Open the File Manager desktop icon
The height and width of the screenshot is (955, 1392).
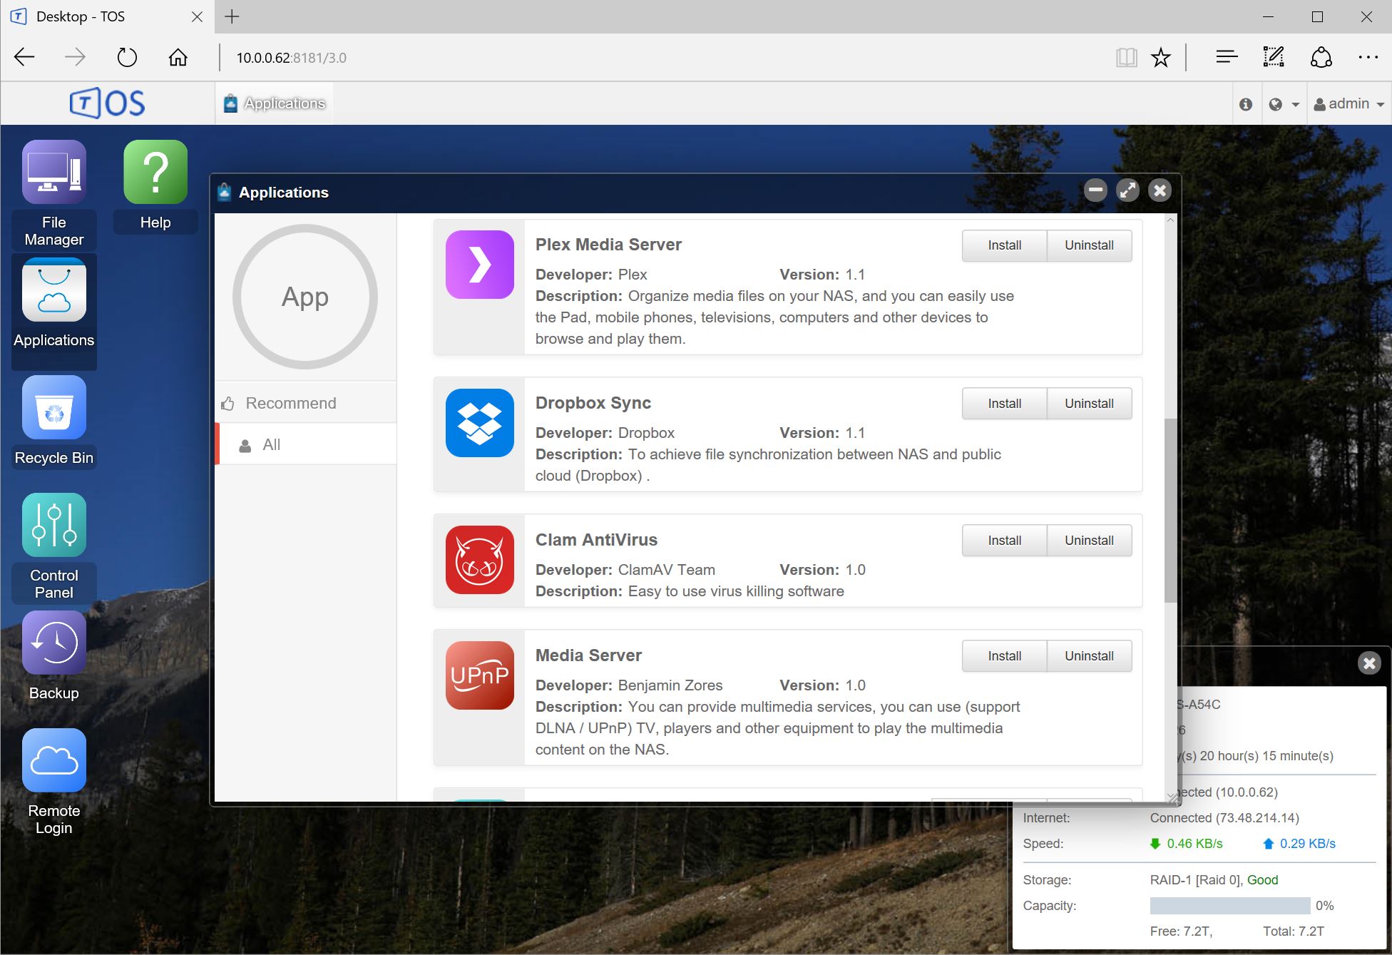54,173
